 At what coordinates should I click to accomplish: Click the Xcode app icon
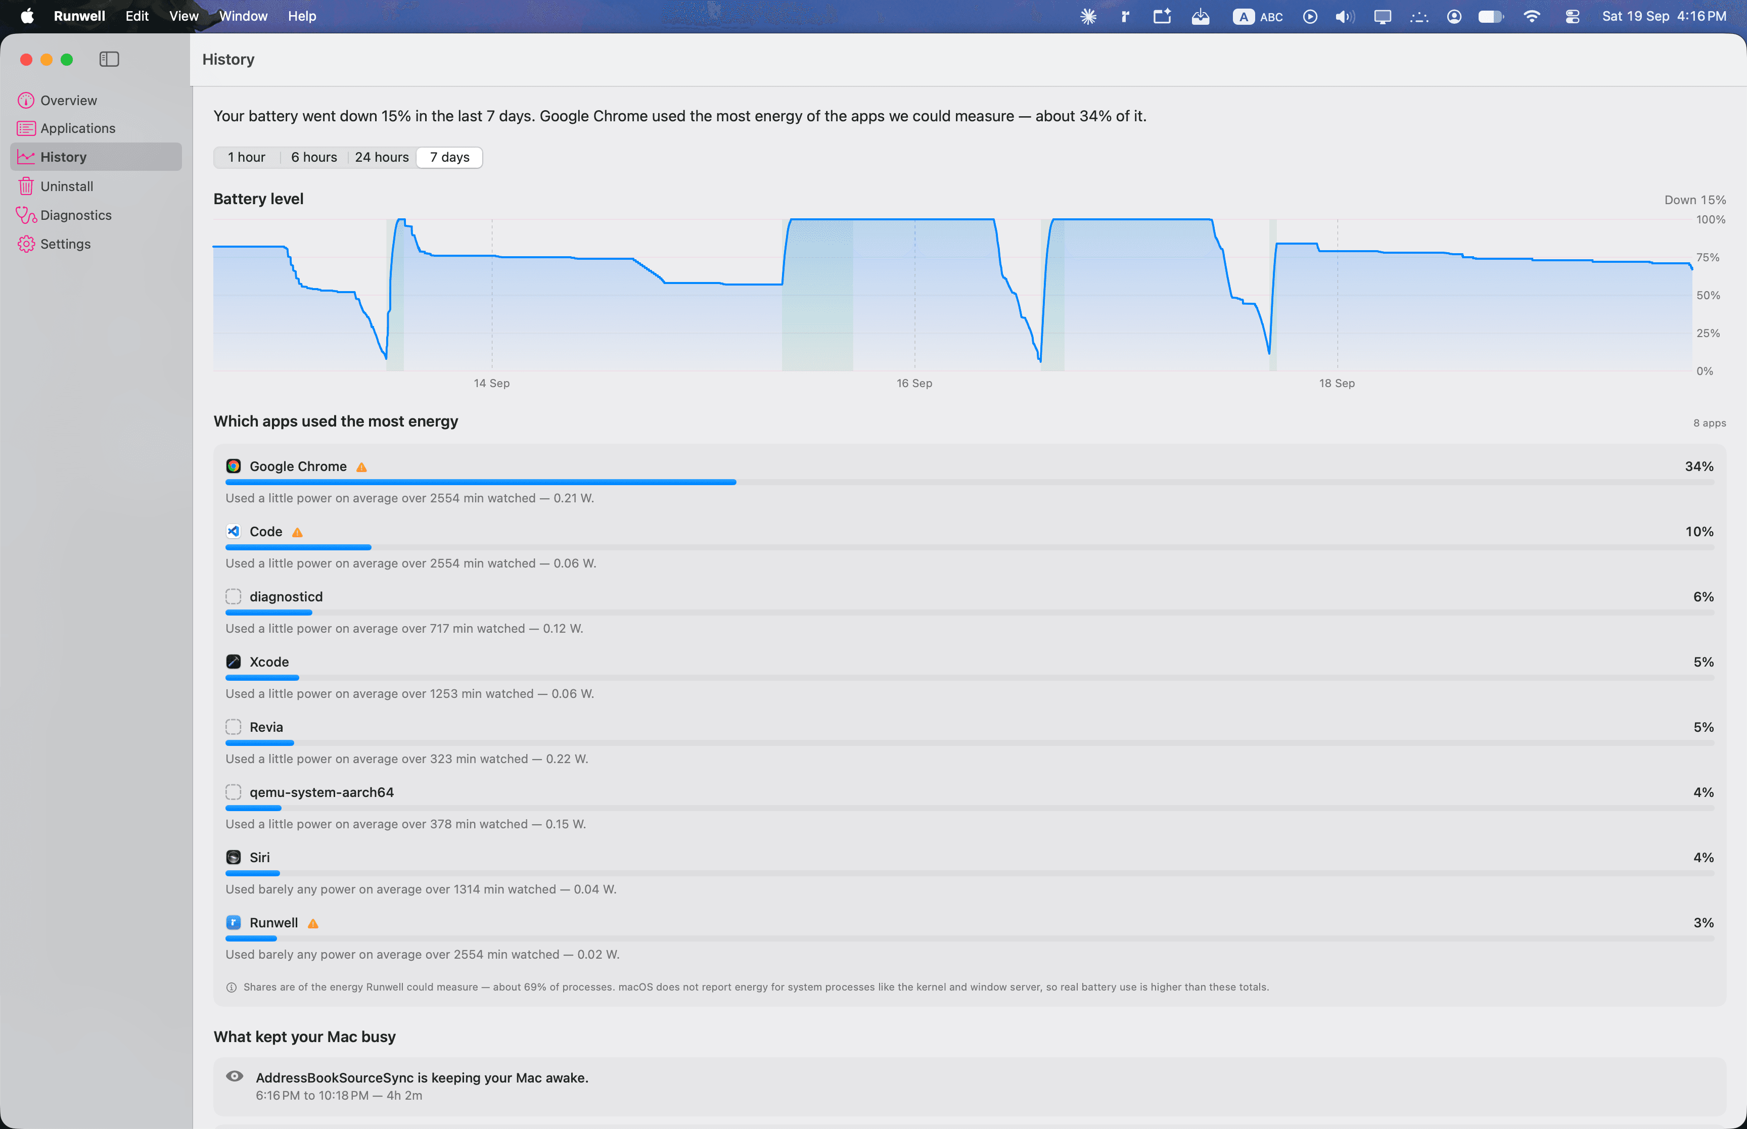tap(233, 662)
